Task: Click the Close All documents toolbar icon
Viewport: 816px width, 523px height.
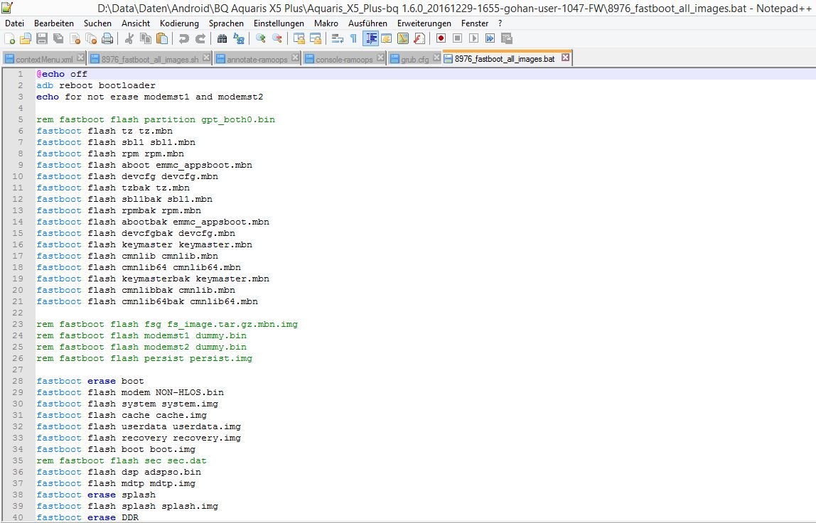Action: (91, 38)
